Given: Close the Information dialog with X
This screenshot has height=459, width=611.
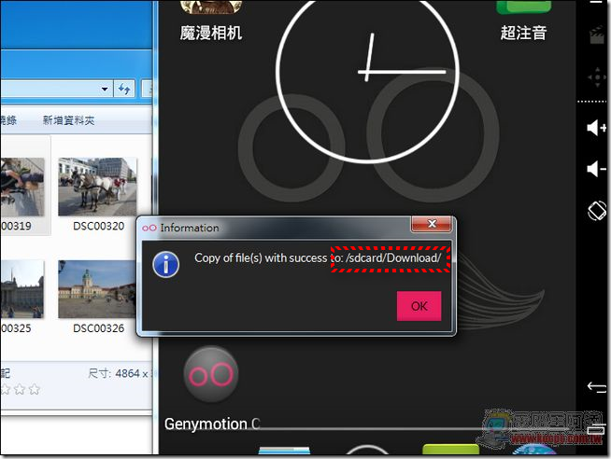Looking at the screenshot, I should click(x=432, y=226).
